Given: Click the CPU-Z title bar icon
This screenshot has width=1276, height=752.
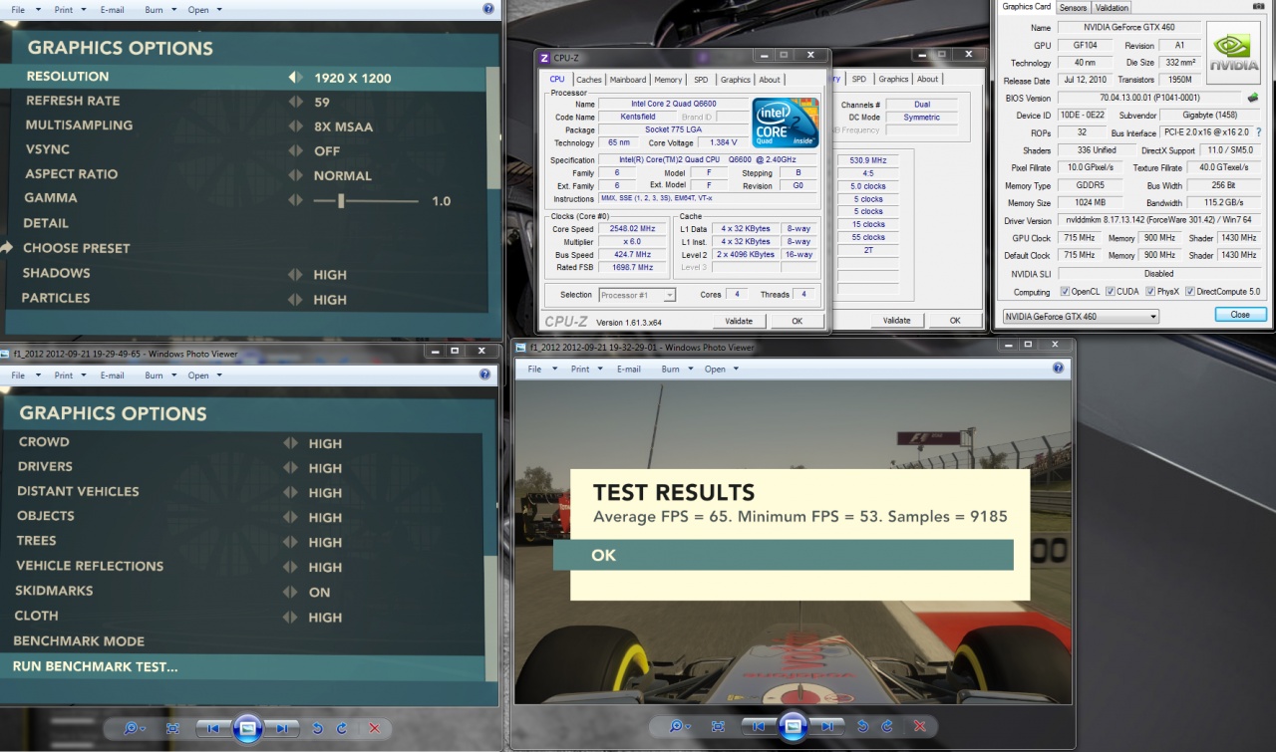Looking at the screenshot, I should click(x=543, y=57).
